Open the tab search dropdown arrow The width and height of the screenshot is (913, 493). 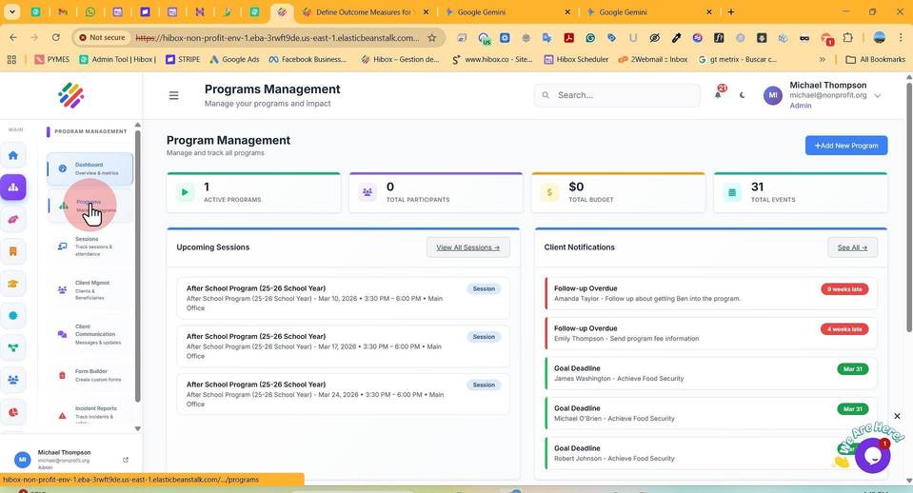(11, 11)
